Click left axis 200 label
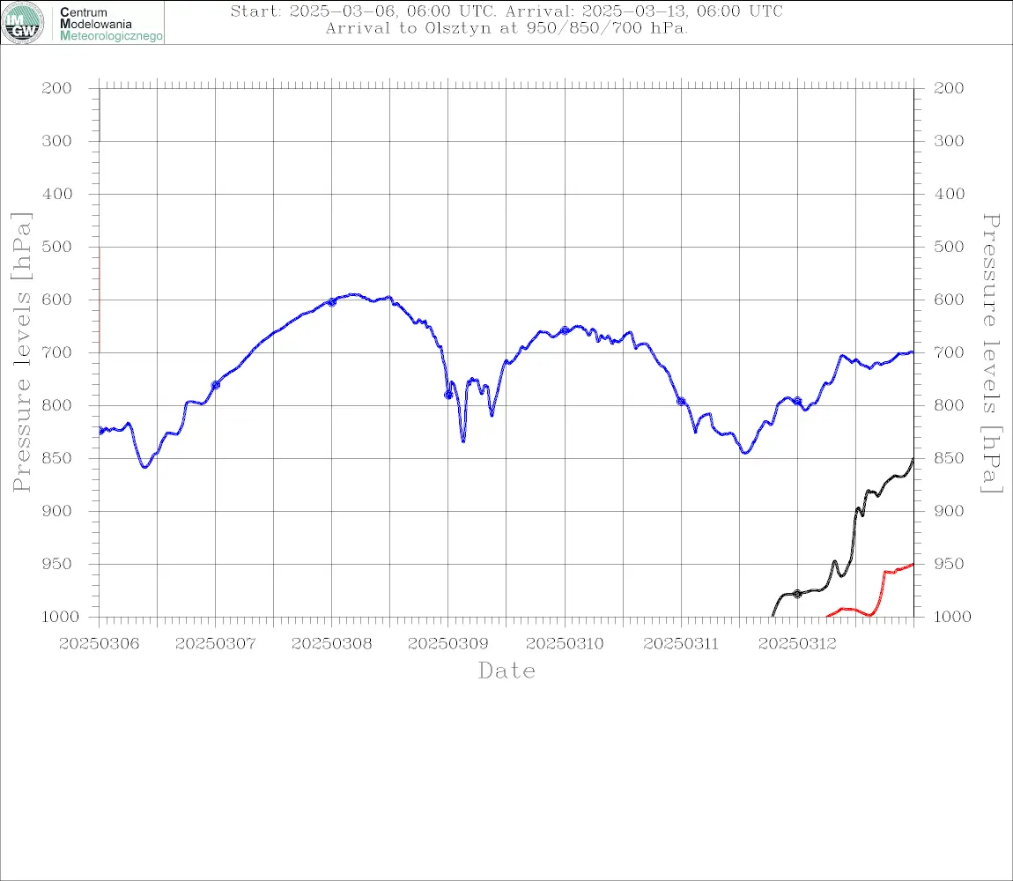Viewport: 1013px width, 881px height. click(x=57, y=88)
